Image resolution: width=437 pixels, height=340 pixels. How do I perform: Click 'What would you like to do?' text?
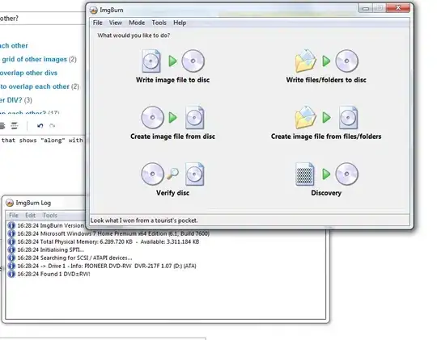click(x=134, y=36)
